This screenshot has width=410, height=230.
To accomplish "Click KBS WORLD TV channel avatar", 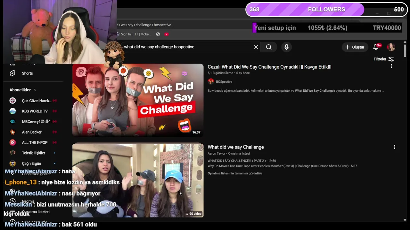I will [12, 111].
